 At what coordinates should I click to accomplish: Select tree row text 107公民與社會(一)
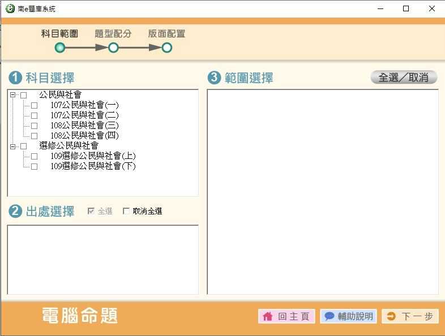coord(84,105)
